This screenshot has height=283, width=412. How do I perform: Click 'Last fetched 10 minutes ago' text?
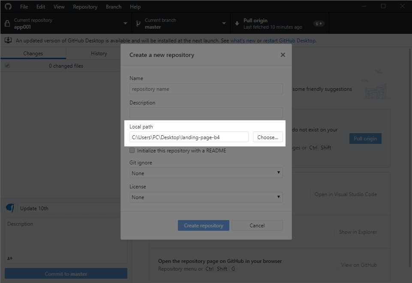pyautogui.click(x=273, y=27)
